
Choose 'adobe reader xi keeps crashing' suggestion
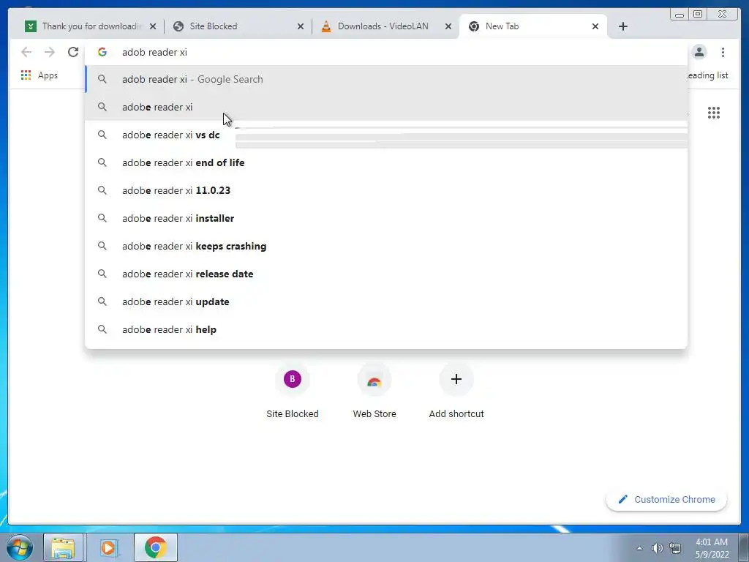tap(386, 246)
